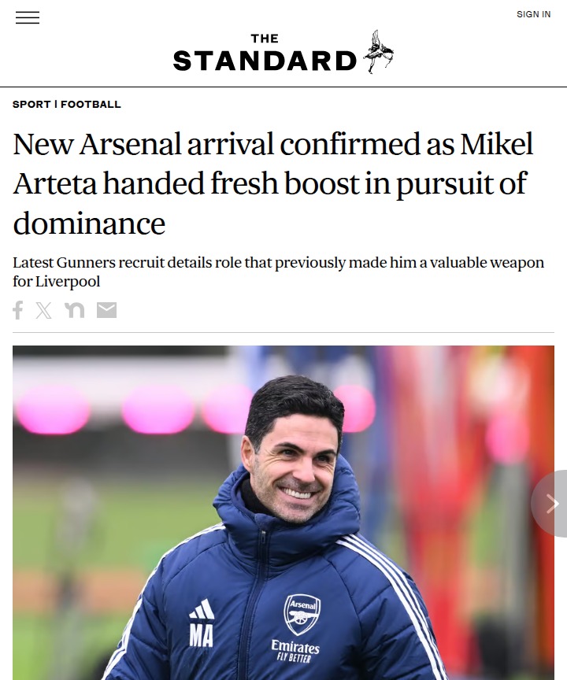The height and width of the screenshot is (680, 567).
Task: Share the article via email icon
Action: tap(106, 310)
